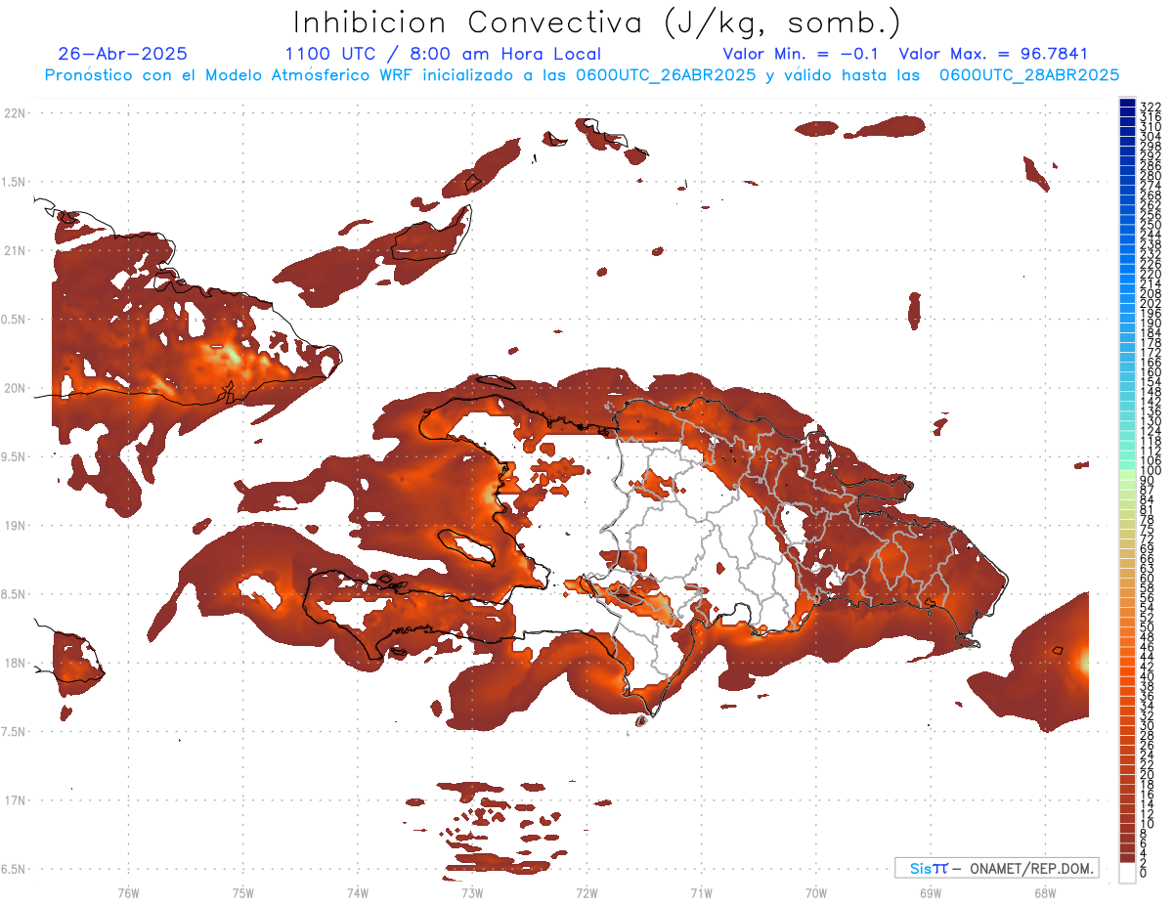This screenshot has height=906, width=1173.
Task: Click the '75W' longitude label
Action: (243, 891)
